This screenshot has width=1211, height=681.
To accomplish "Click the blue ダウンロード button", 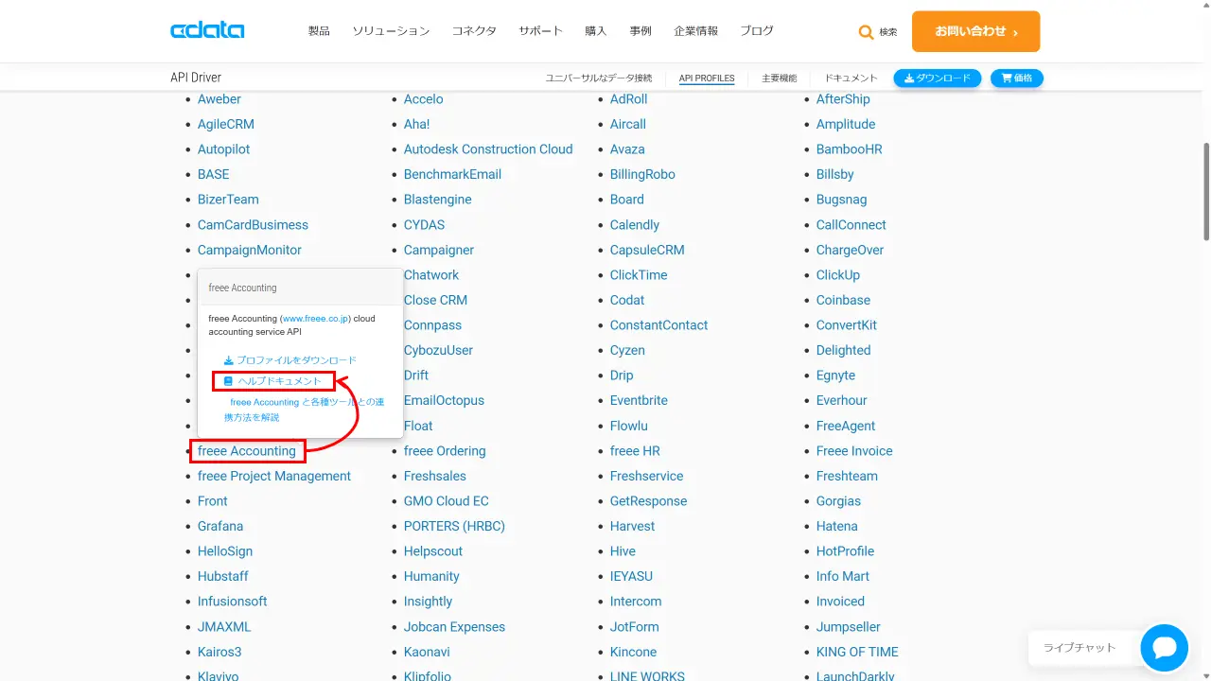I will 938,78.
